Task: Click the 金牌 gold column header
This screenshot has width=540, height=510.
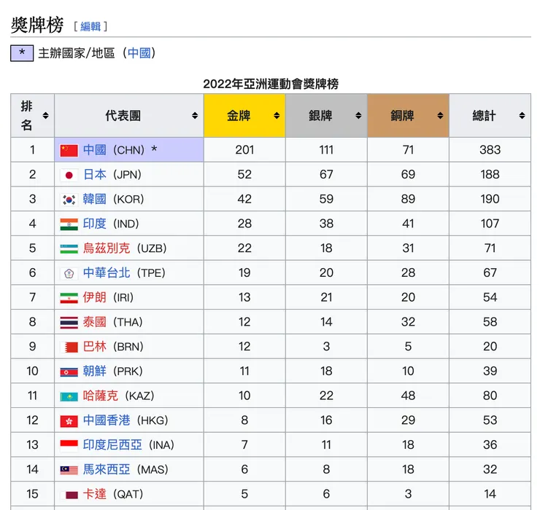Action: click(x=244, y=116)
